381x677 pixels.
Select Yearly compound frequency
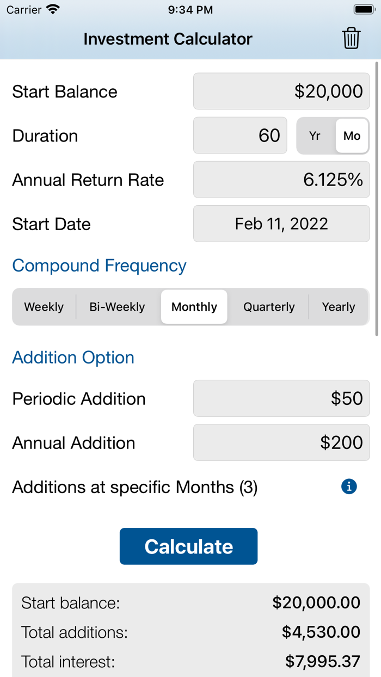point(338,307)
